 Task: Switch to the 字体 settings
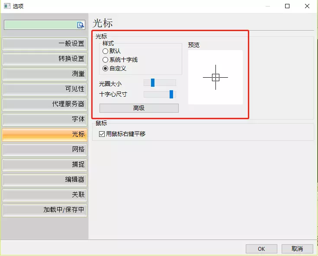click(x=45, y=119)
